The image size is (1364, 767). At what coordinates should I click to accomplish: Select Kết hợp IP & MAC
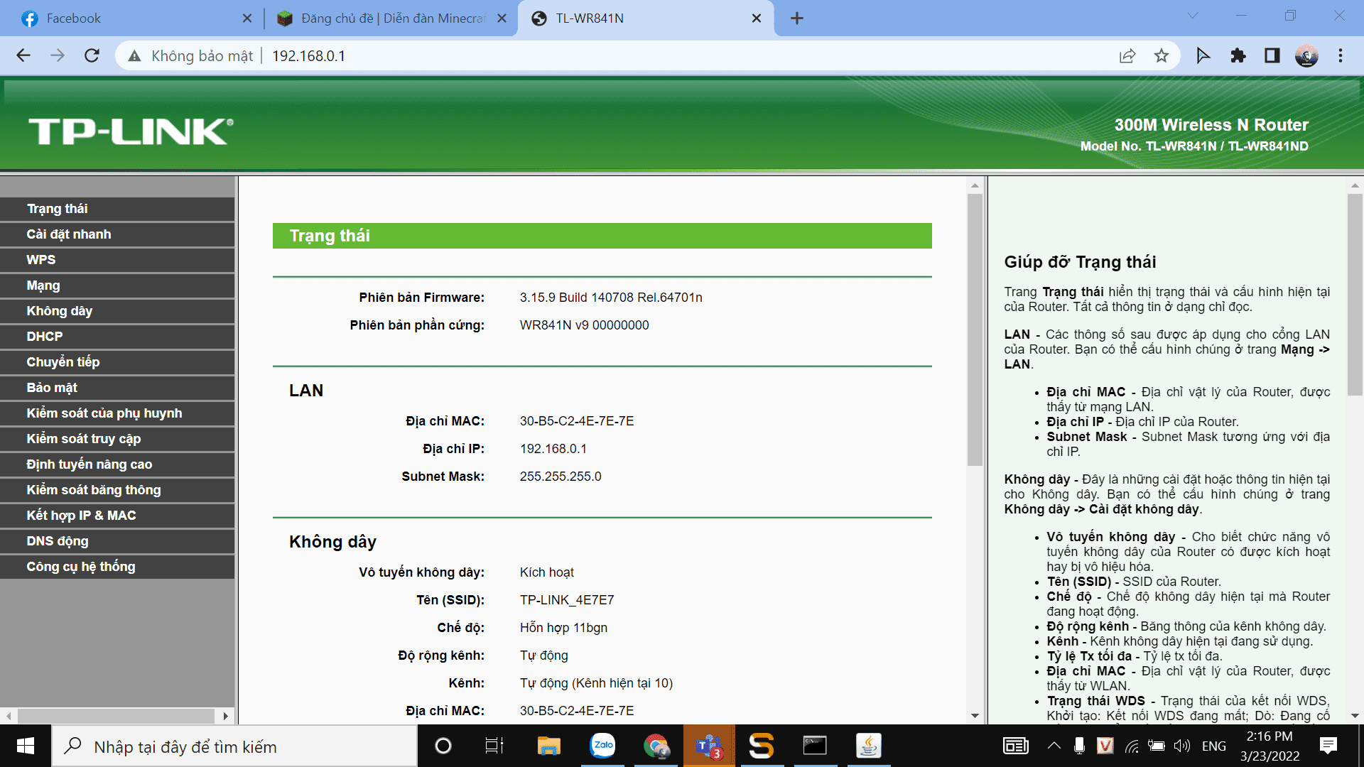tap(117, 516)
